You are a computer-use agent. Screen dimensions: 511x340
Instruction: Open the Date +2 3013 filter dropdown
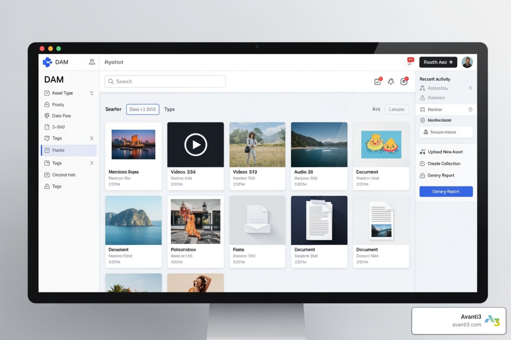tap(143, 109)
